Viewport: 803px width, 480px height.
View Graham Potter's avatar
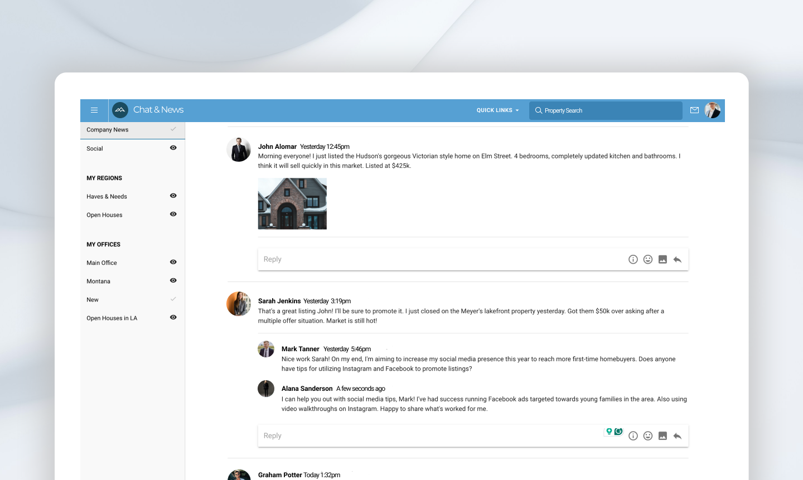239,475
